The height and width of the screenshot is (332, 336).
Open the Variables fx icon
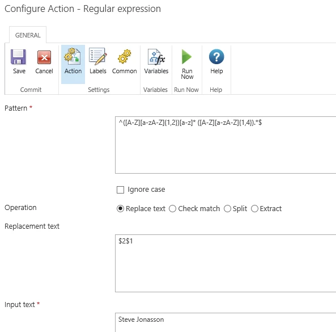[156, 57]
